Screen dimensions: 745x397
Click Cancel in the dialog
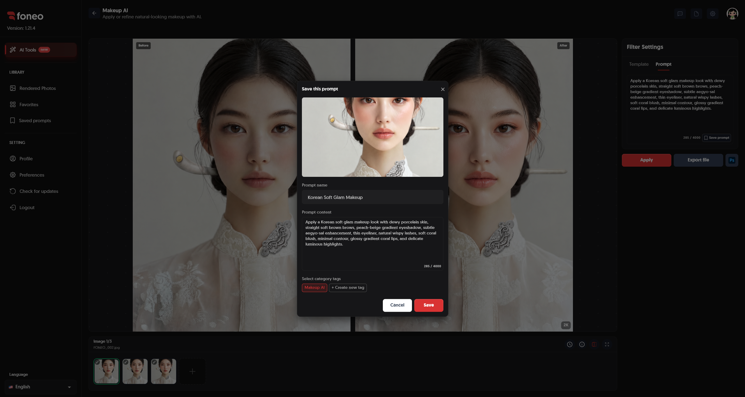[x=397, y=305]
